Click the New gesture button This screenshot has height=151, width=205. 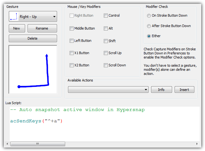coord(17,28)
